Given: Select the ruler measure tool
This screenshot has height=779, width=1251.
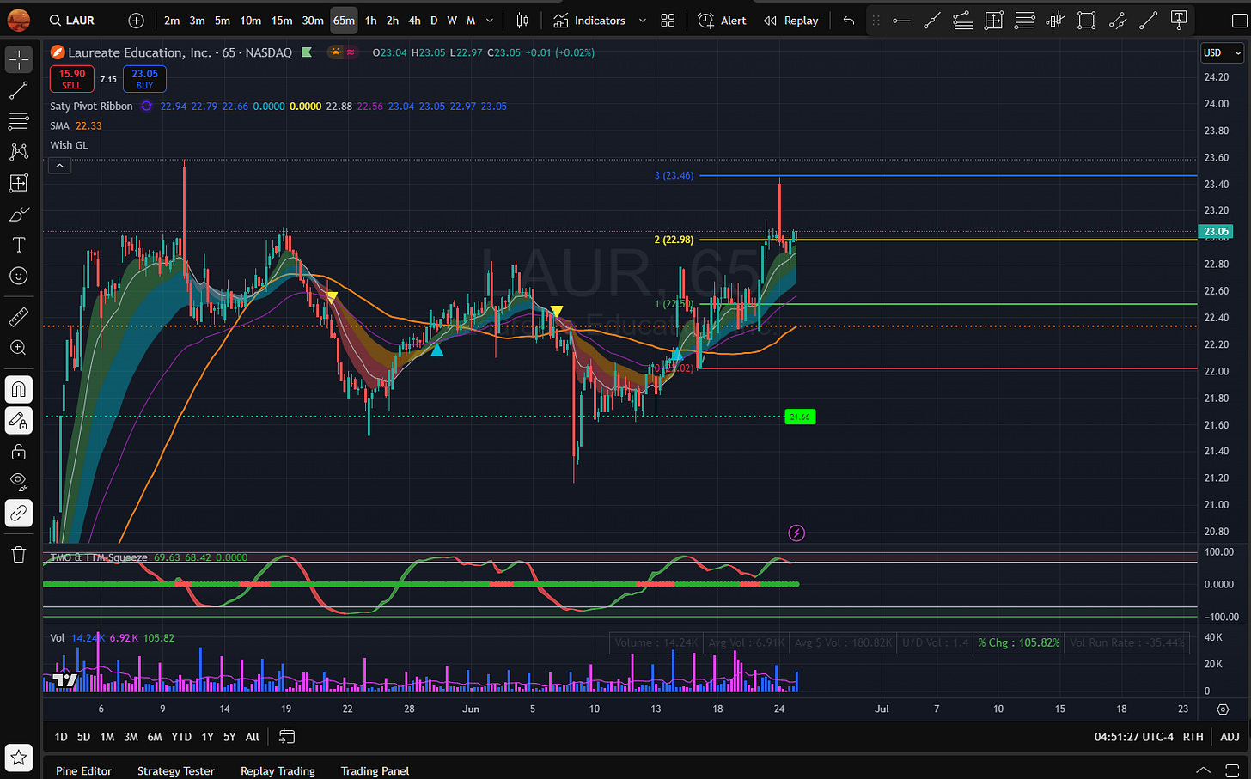Looking at the screenshot, I should pos(19,317).
